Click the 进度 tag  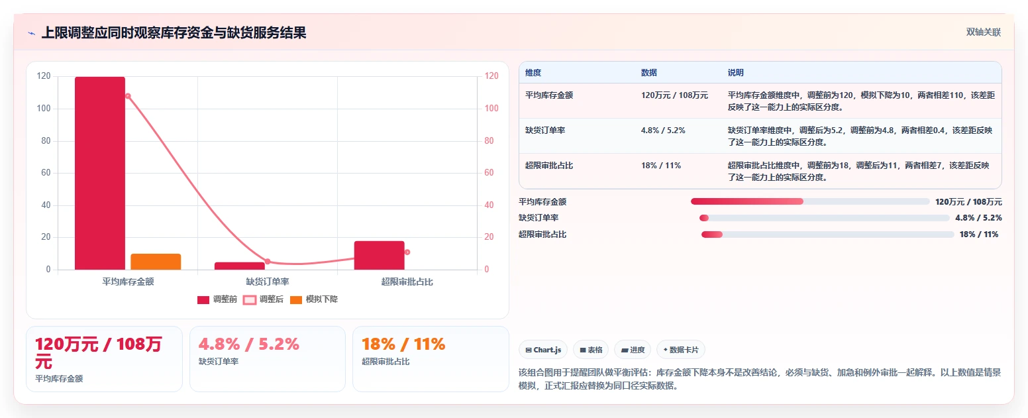[x=633, y=350]
